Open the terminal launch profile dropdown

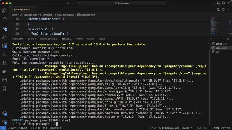[214, 39]
